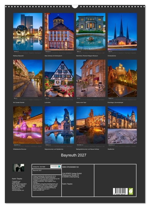Click 'CALVENDO Verlag GmbH' publisher name
150x208 pixels.
click(x=72, y=174)
